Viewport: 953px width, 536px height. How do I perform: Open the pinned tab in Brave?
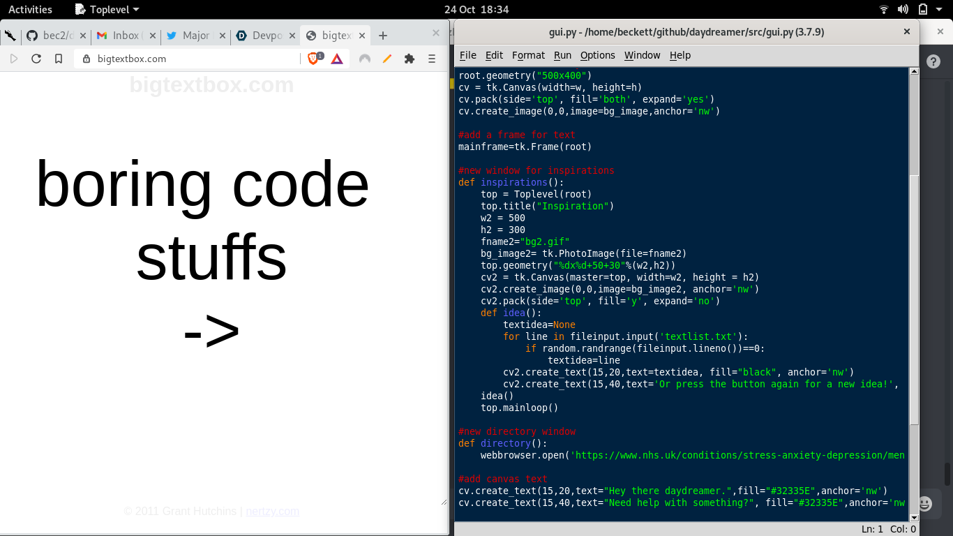click(x=10, y=36)
